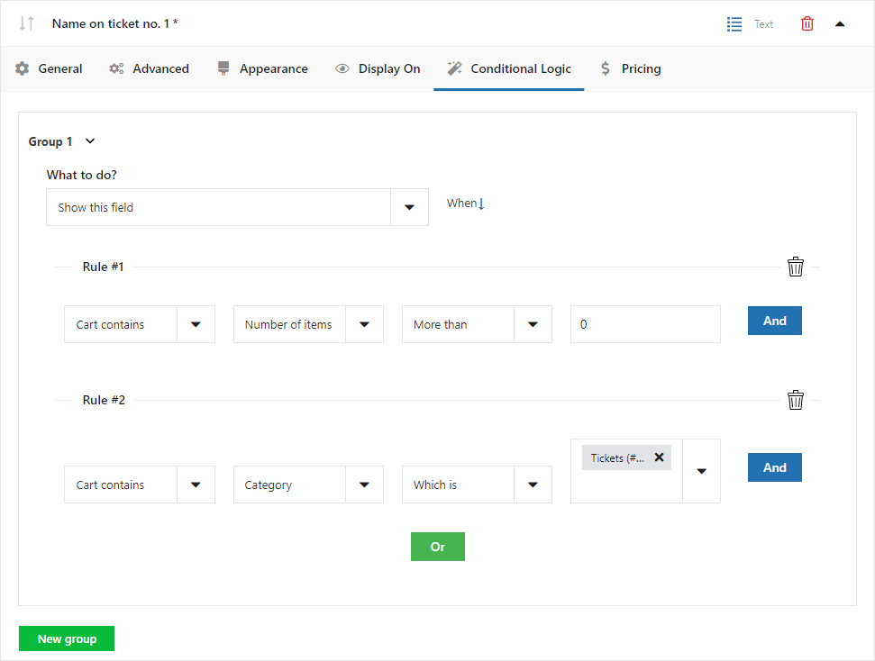Click the text field type list icon
The height and width of the screenshot is (661, 875).
734,24
